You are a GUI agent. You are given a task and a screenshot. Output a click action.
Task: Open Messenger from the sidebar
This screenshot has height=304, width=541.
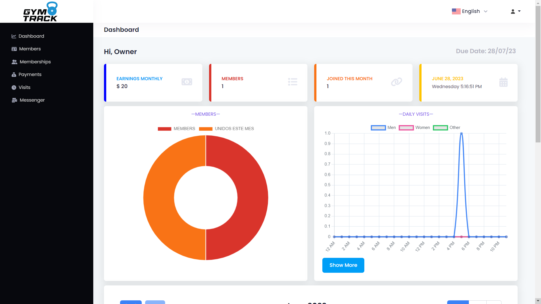tap(32, 100)
